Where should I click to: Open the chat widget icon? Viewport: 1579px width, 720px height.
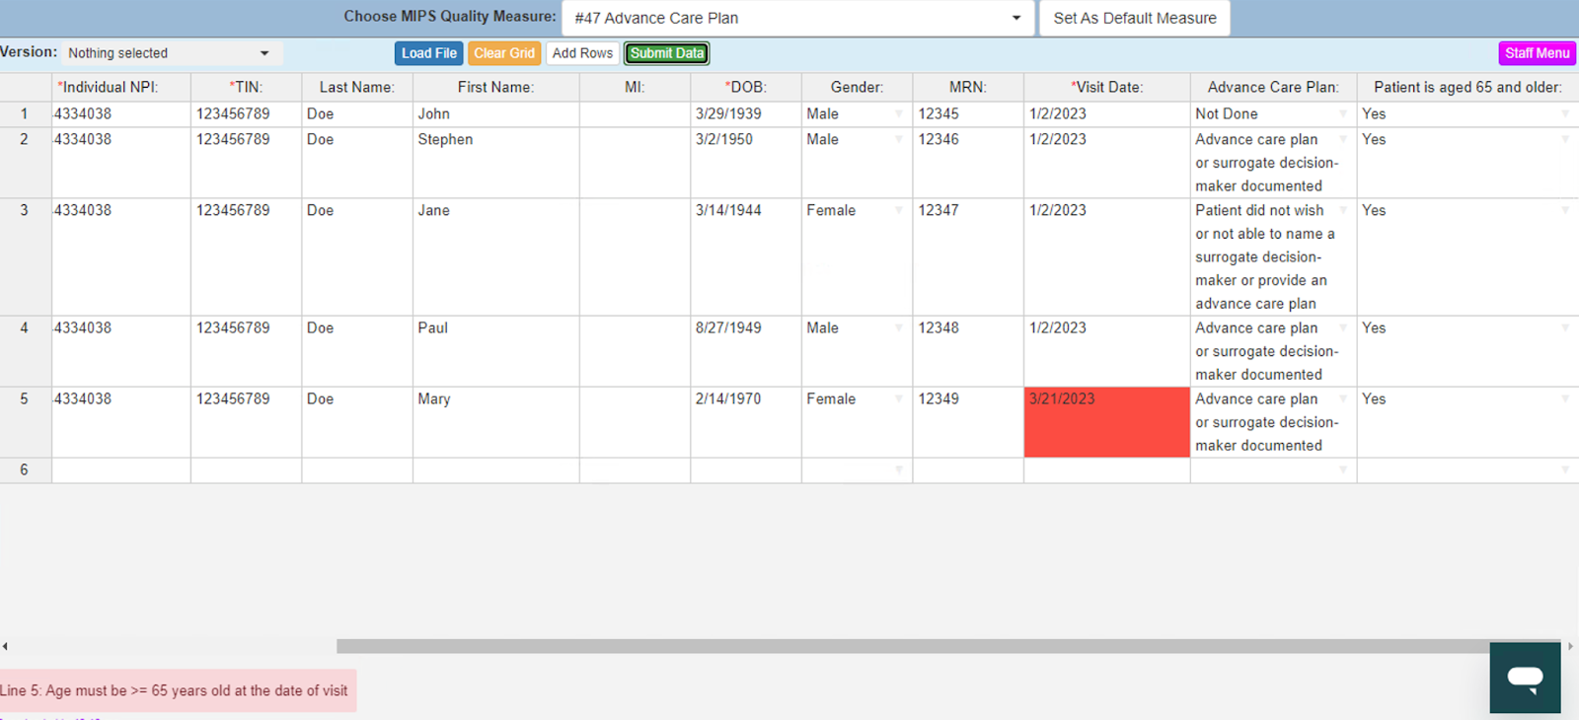pyautogui.click(x=1525, y=678)
